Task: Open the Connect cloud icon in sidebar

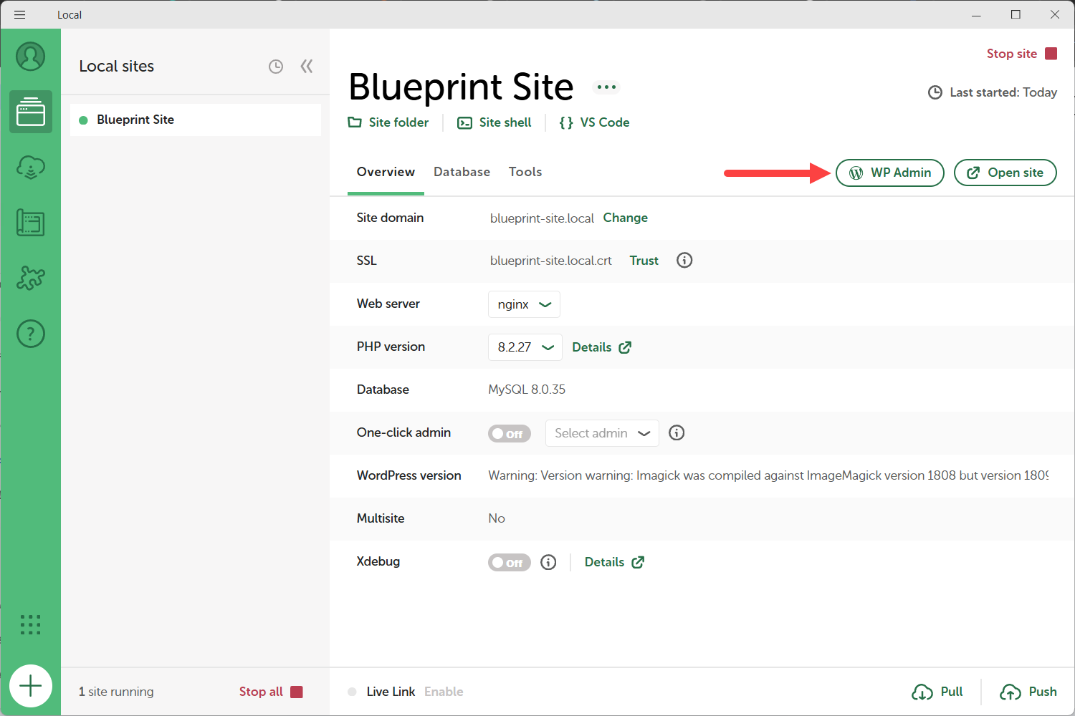Action: point(31,168)
